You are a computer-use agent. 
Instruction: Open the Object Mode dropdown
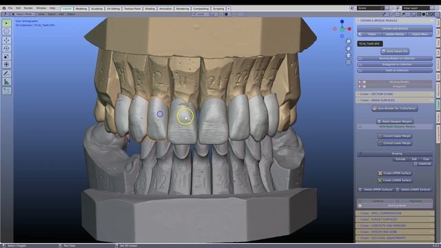[23, 14]
